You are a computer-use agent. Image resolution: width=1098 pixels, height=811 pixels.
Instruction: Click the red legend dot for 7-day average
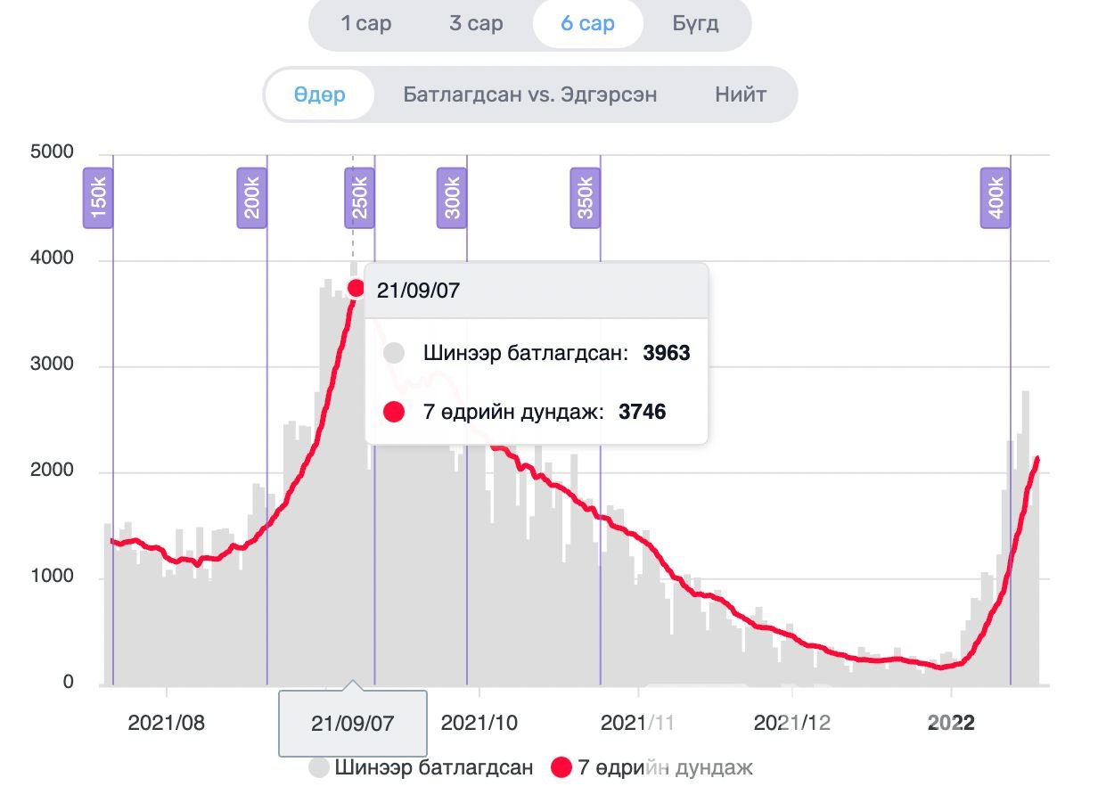(x=561, y=767)
